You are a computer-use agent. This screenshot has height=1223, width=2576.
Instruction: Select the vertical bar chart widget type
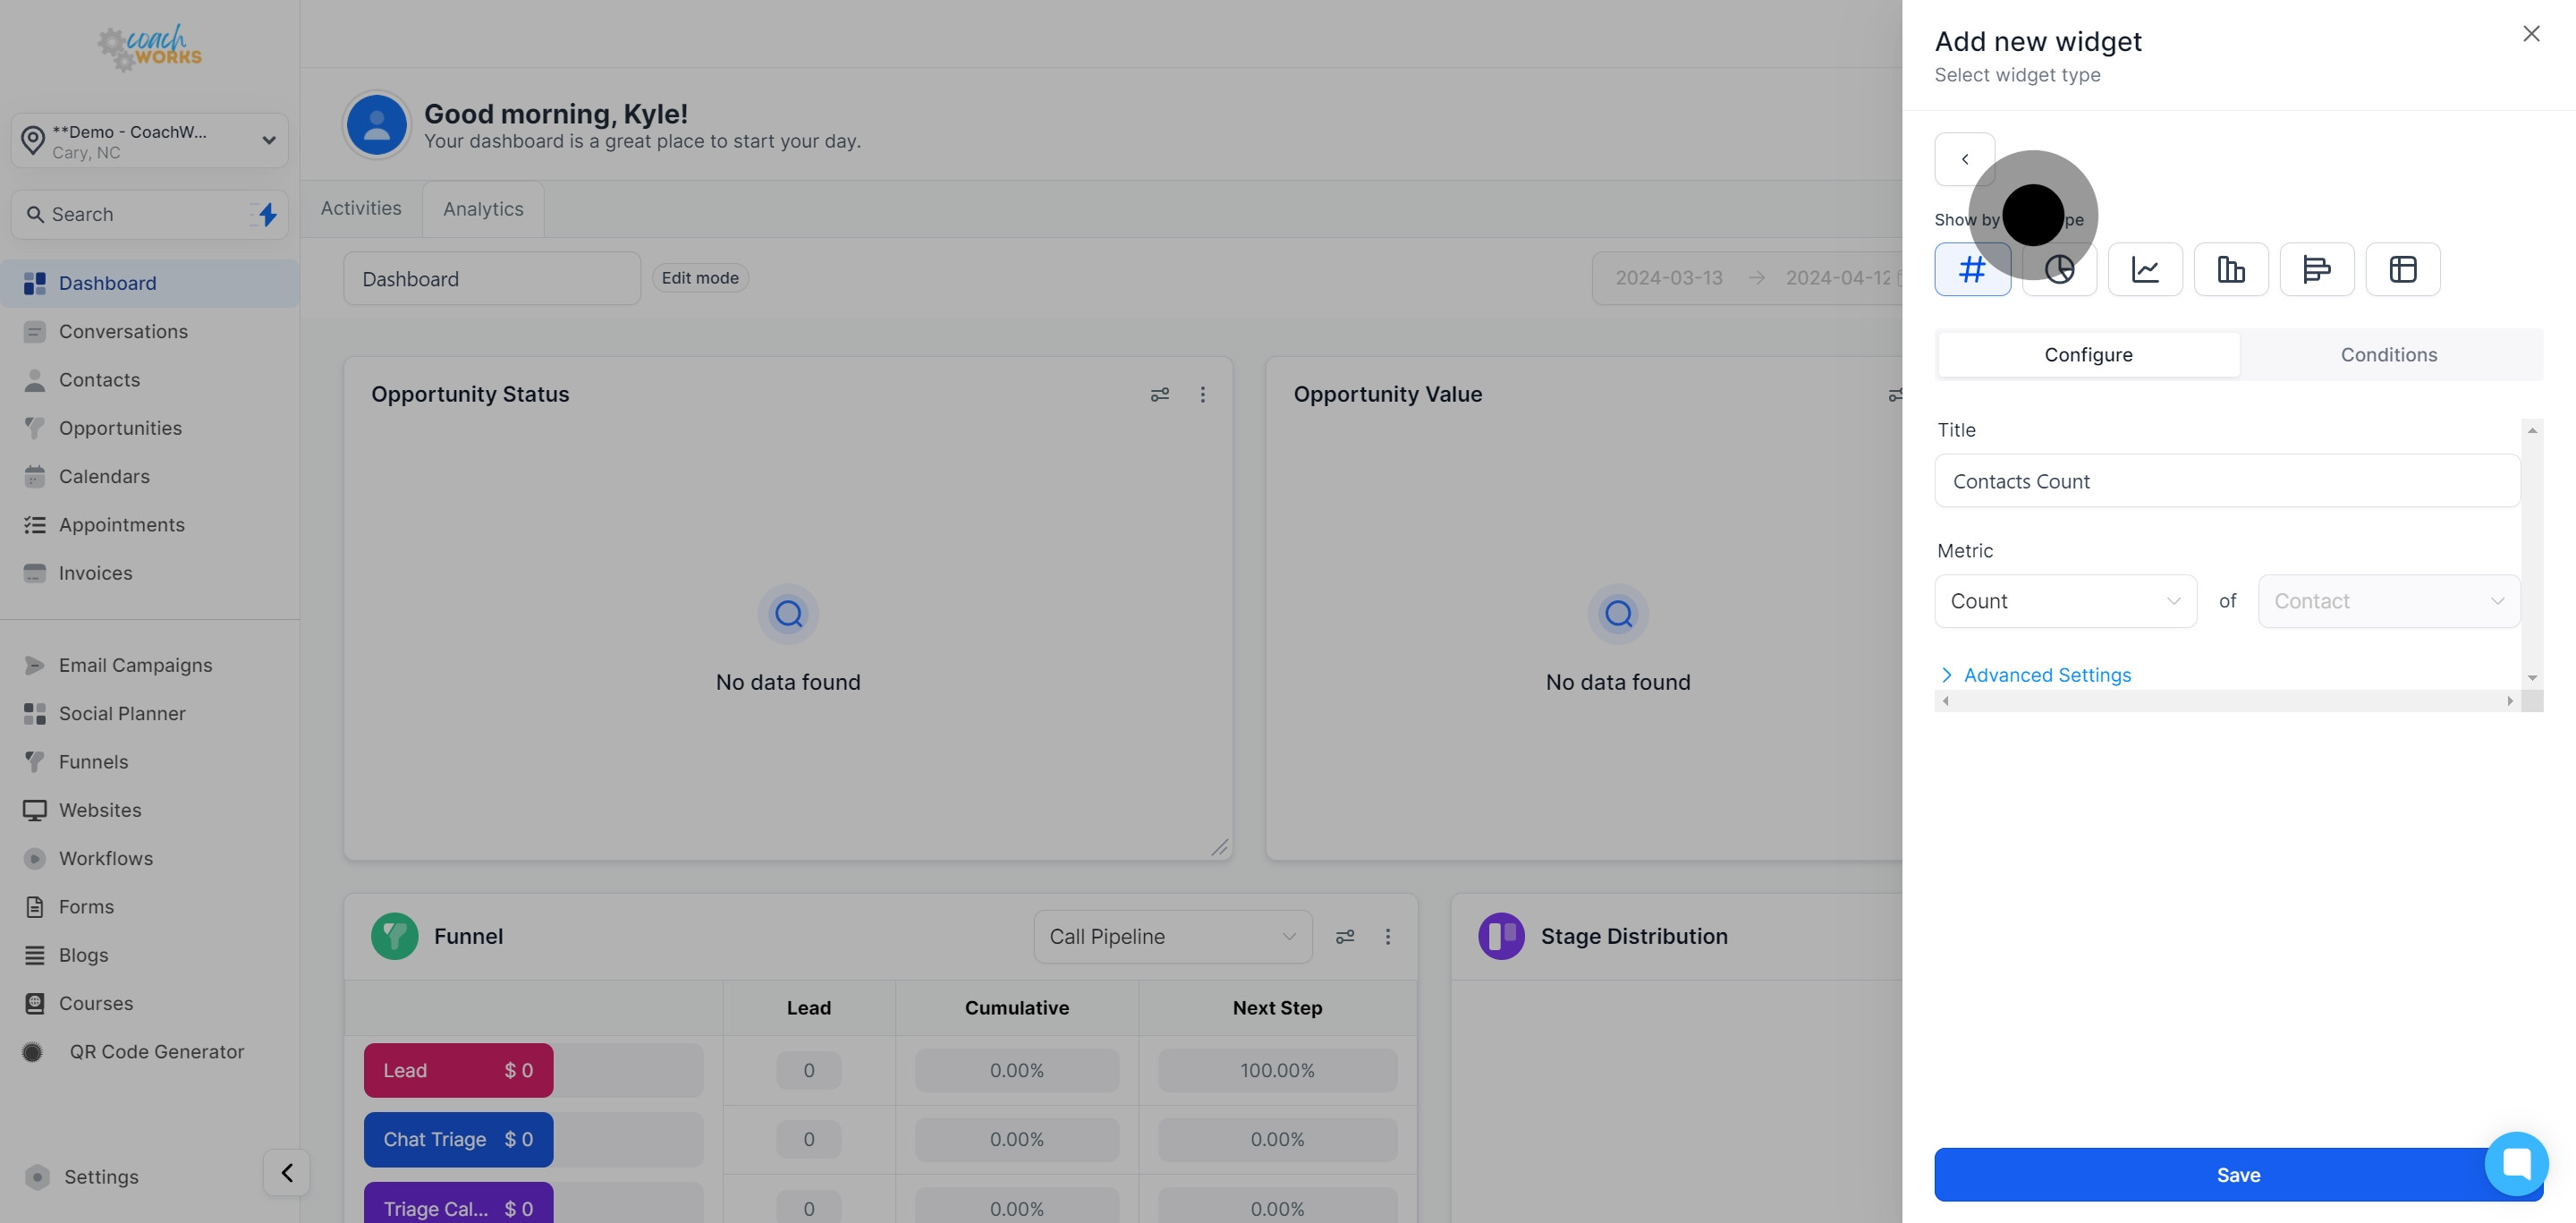click(2231, 269)
